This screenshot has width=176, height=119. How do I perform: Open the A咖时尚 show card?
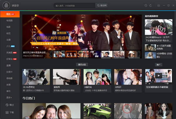pos(97,81)
